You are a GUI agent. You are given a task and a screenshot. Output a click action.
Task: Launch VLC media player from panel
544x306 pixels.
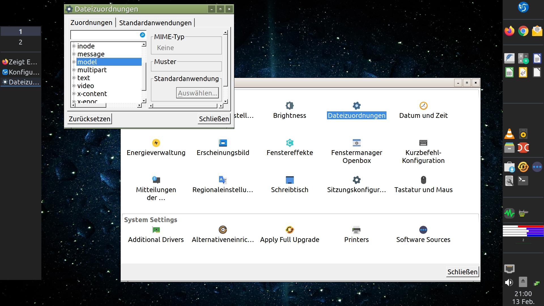509,134
